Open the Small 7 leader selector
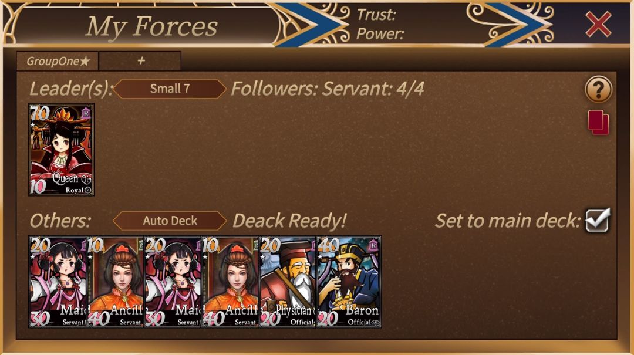The width and height of the screenshot is (634, 355). (x=170, y=89)
